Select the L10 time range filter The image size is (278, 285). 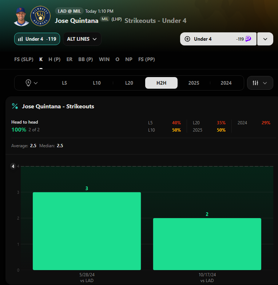[x=97, y=83]
